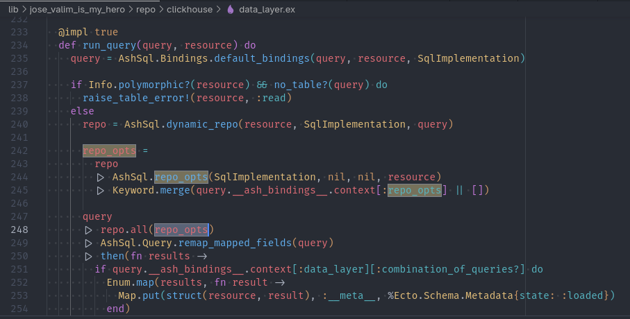
Task: Click 'SqlImplementation' on line 235
Action: [x=468, y=58]
